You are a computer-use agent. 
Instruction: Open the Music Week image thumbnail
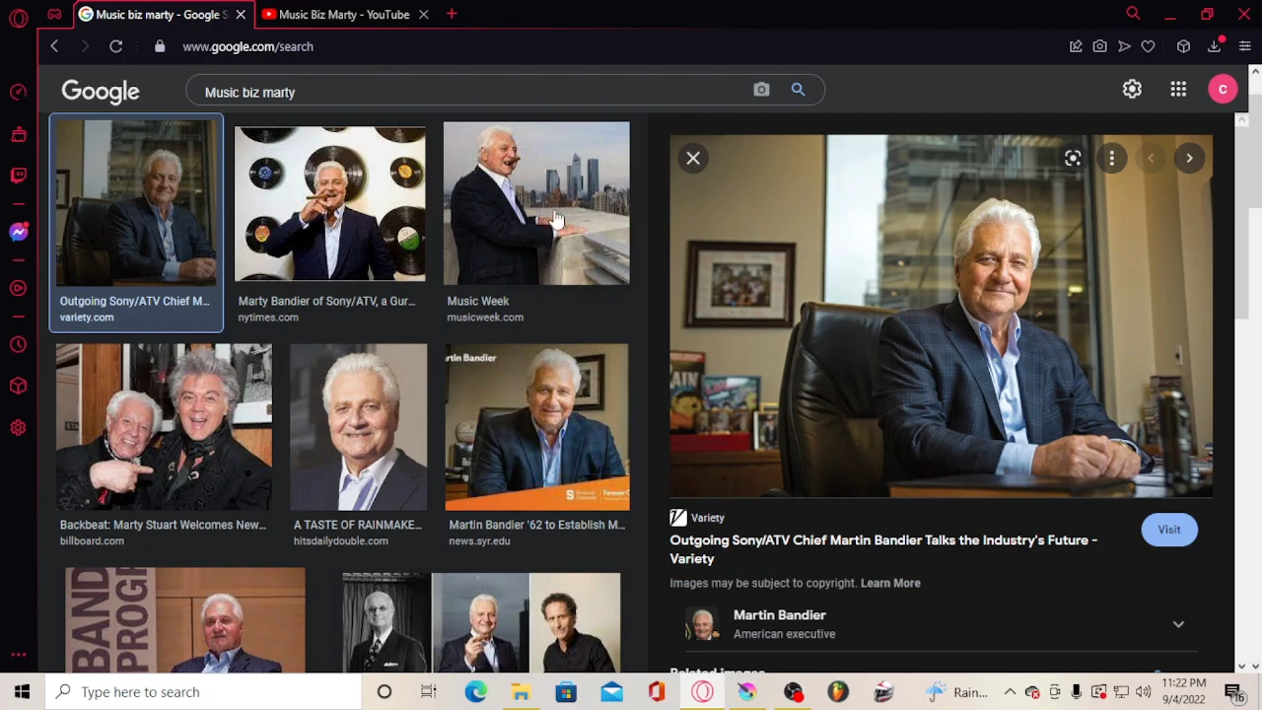536,203
